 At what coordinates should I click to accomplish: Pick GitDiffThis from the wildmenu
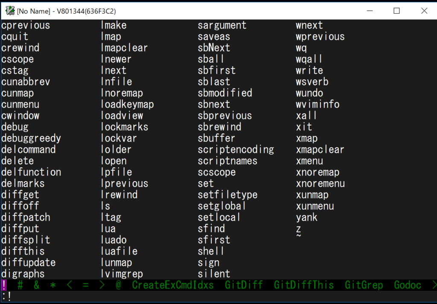tap(304, 285)
